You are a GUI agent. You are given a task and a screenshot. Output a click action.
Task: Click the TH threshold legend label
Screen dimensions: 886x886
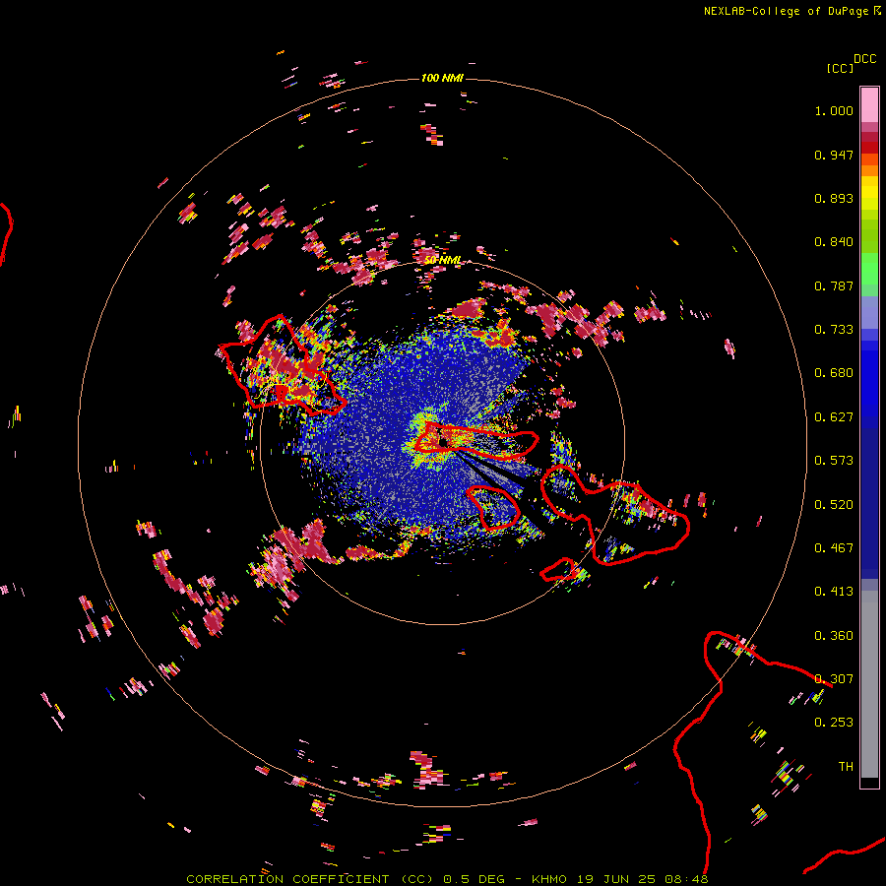click(x=846, y=767)
